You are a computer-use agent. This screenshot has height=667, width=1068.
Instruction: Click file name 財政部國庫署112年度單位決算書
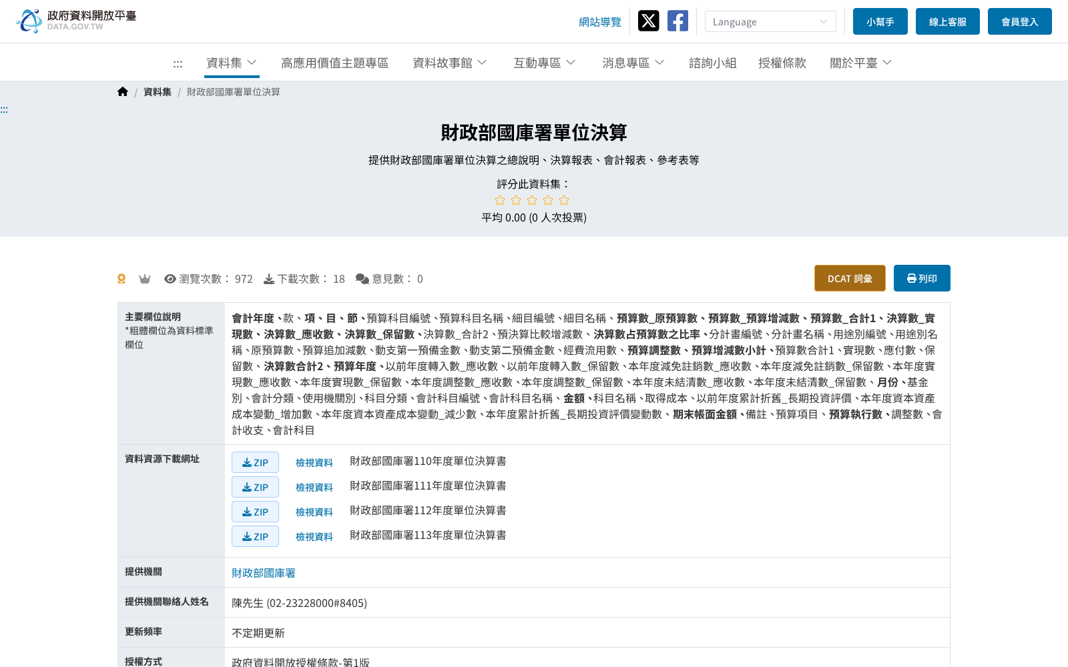(428, 510)
